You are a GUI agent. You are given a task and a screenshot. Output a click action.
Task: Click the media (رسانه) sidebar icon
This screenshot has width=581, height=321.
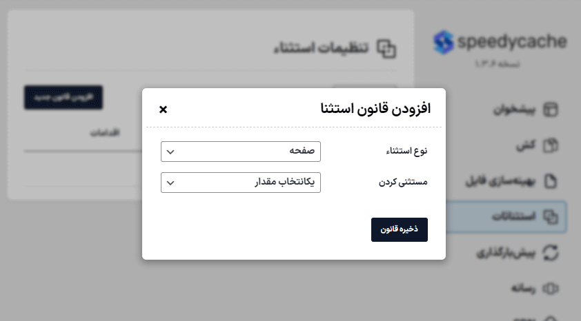click(x=551, y=287)
